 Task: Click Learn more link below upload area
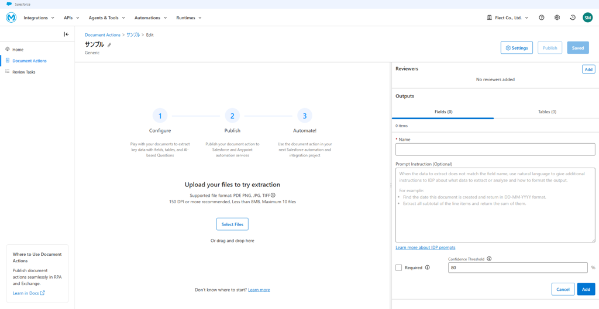coord(259,290)
